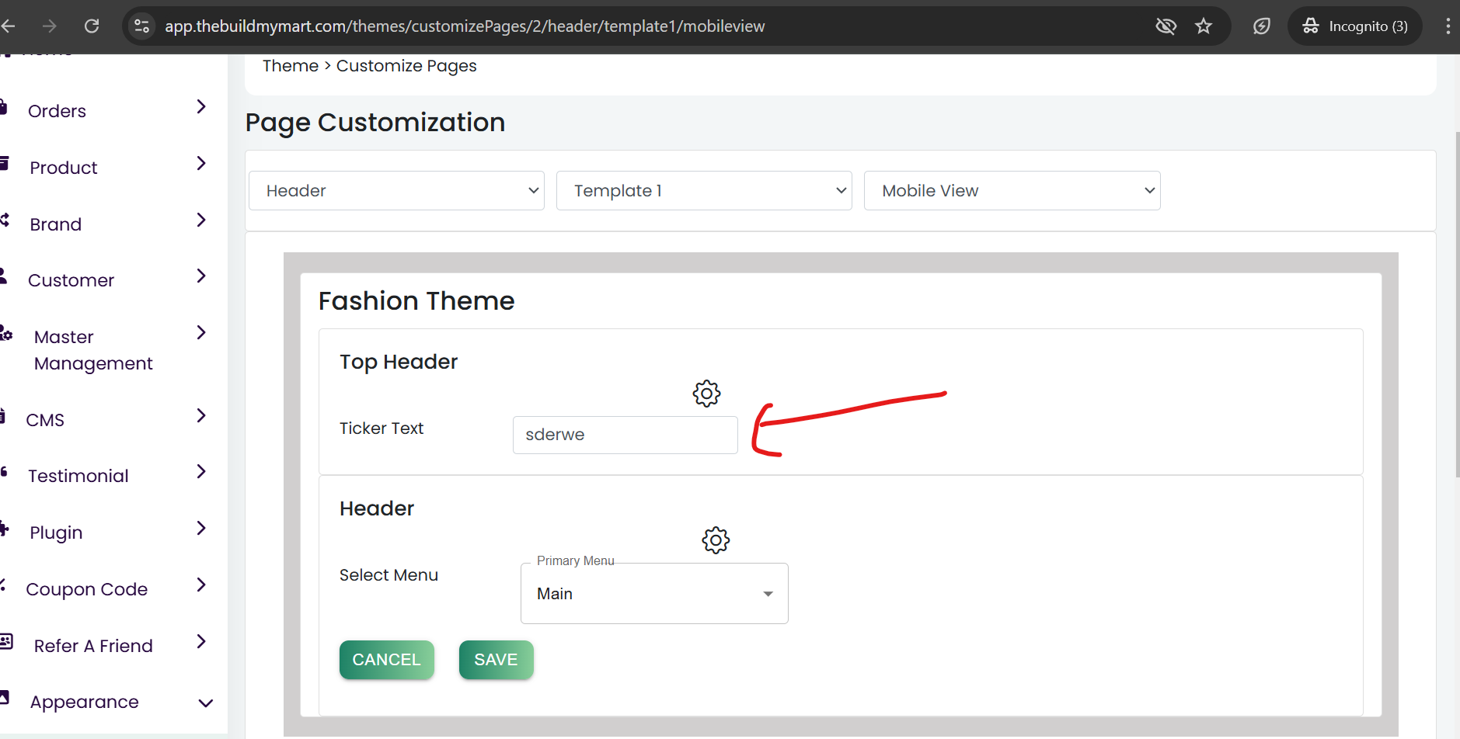Expand the Plugin submenu chevron
1460x739 pixels.
pyautogui.click(x=201, y=528)
